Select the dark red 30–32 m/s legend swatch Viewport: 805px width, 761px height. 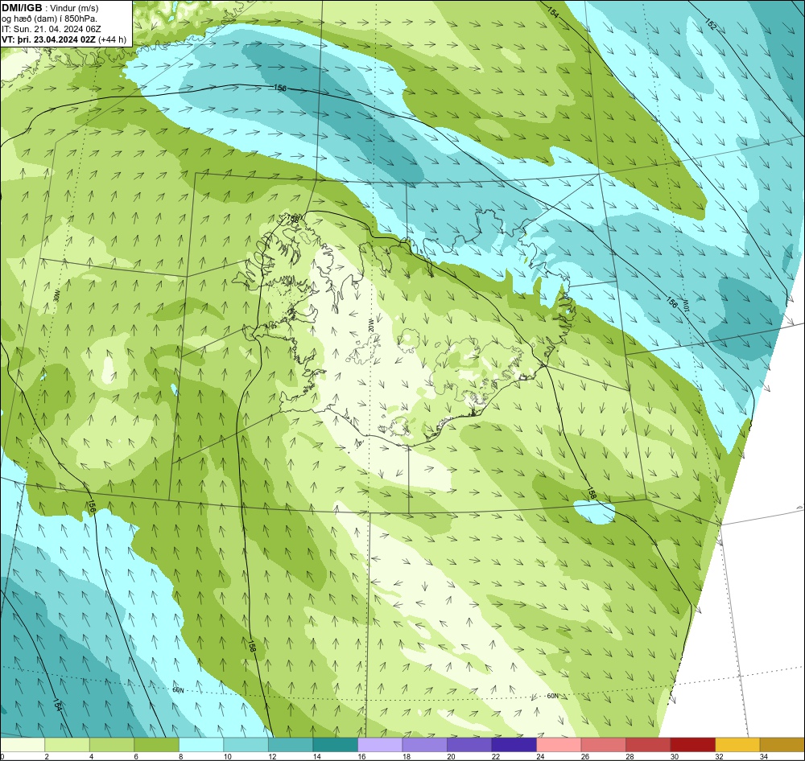coord(692,744)
